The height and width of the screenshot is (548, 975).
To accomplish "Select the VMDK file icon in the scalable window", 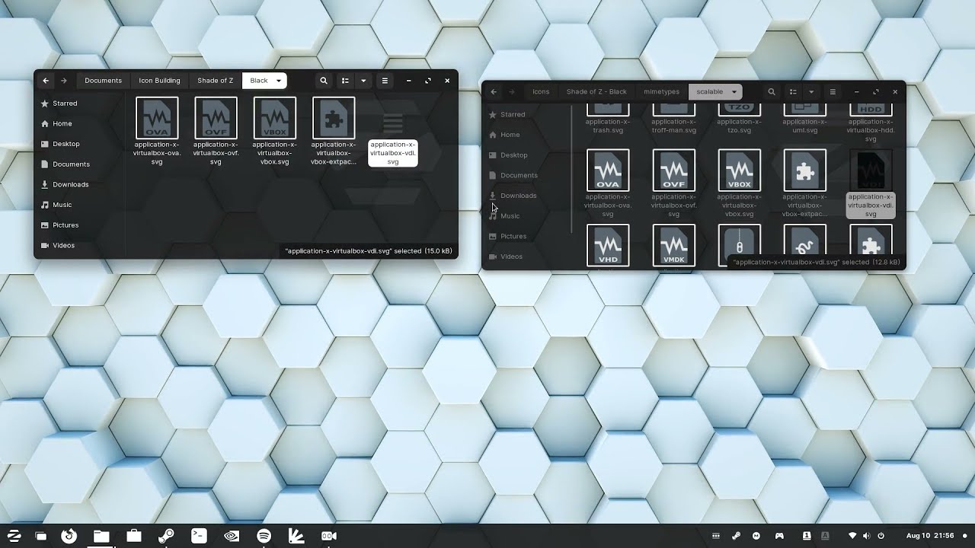I will (674, 245).
